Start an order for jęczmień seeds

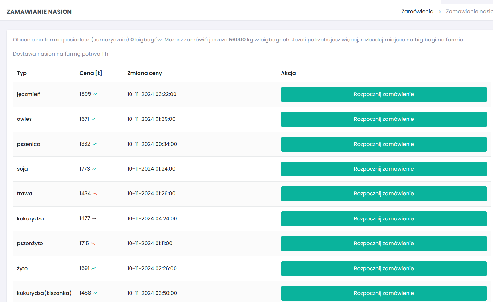tap(384, 94)
